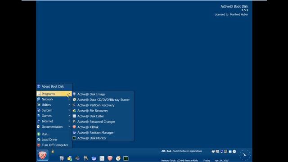Click the '7.5.3' version number text
Screen dimensions: 288x162
[245, 10]
